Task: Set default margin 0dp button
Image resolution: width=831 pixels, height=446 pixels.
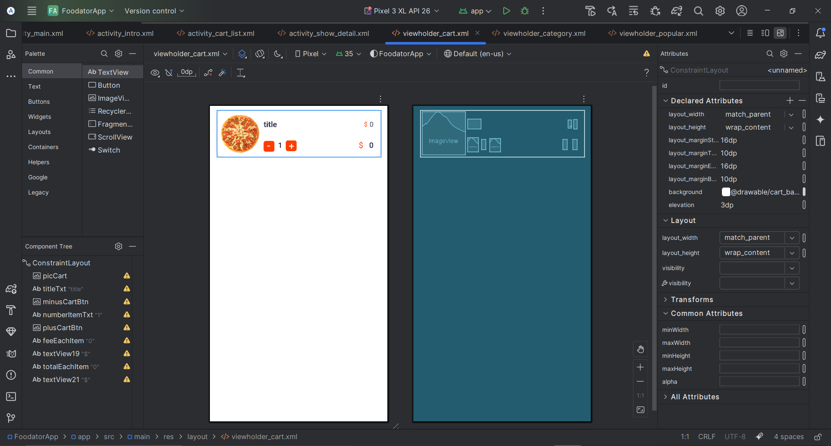Action: [187, 72]
